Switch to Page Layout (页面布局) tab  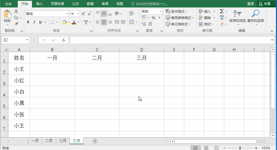point(58,4)
